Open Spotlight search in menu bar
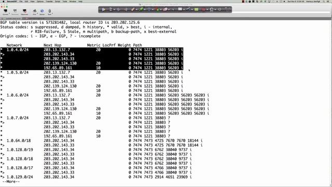 pyautogui.click(x=324, y=2)
